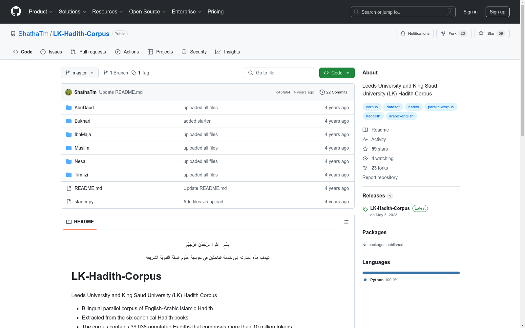Click the Bukhari folder icon

coord(69,121)
